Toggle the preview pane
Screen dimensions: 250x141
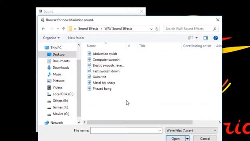[x=206, y=38]
